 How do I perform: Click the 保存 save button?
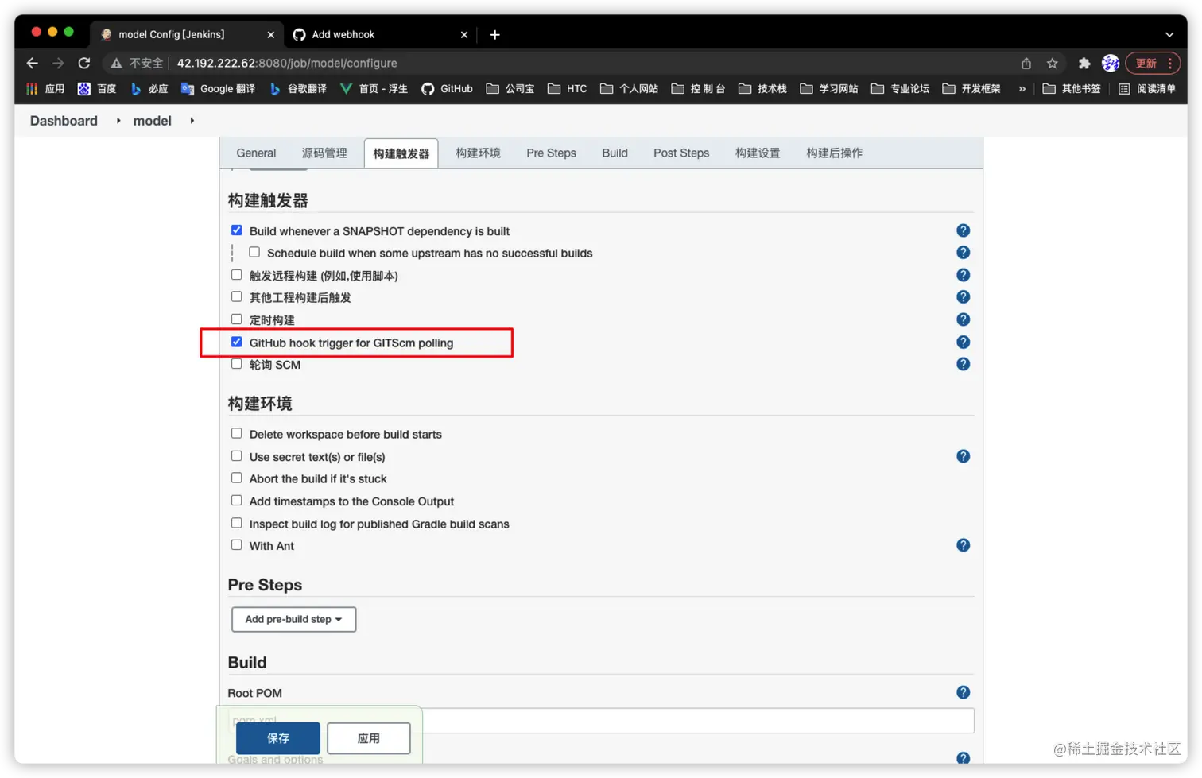pyautogui.click(x=278, y=738)
